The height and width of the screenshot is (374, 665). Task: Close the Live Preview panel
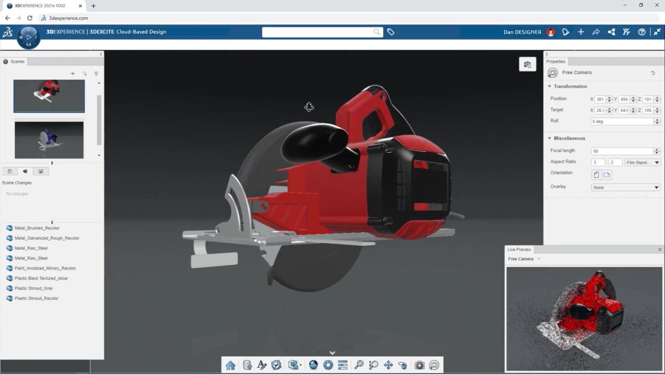[x=660, y=249]
